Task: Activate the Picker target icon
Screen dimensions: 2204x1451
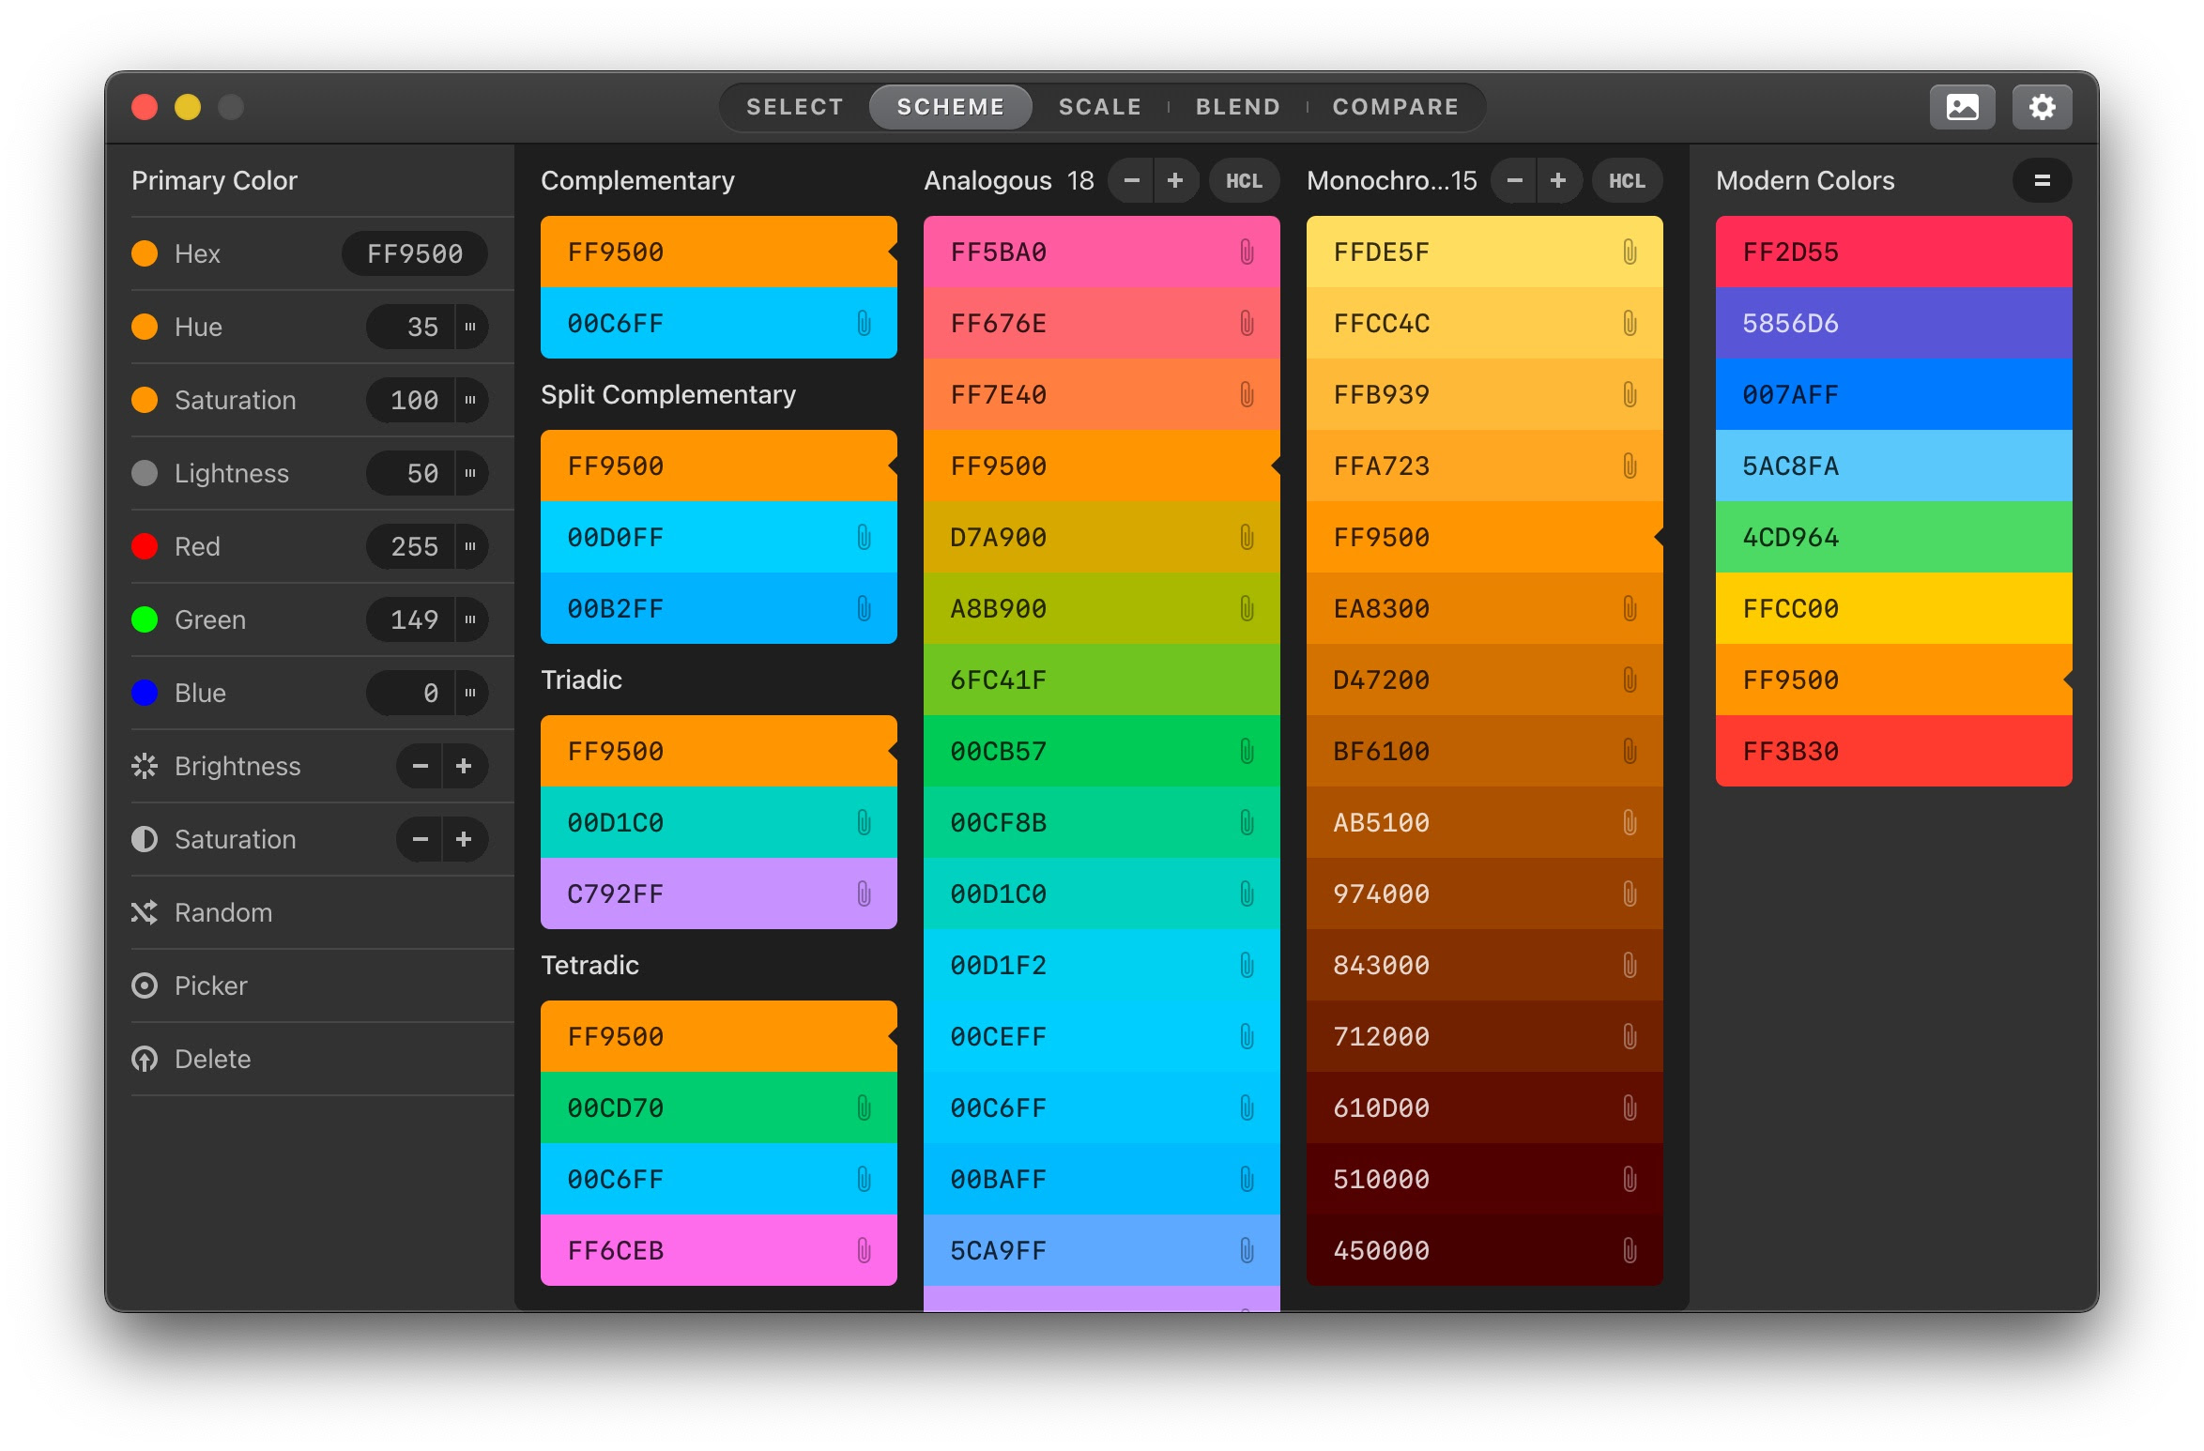Action: click(x=145, y=985)
